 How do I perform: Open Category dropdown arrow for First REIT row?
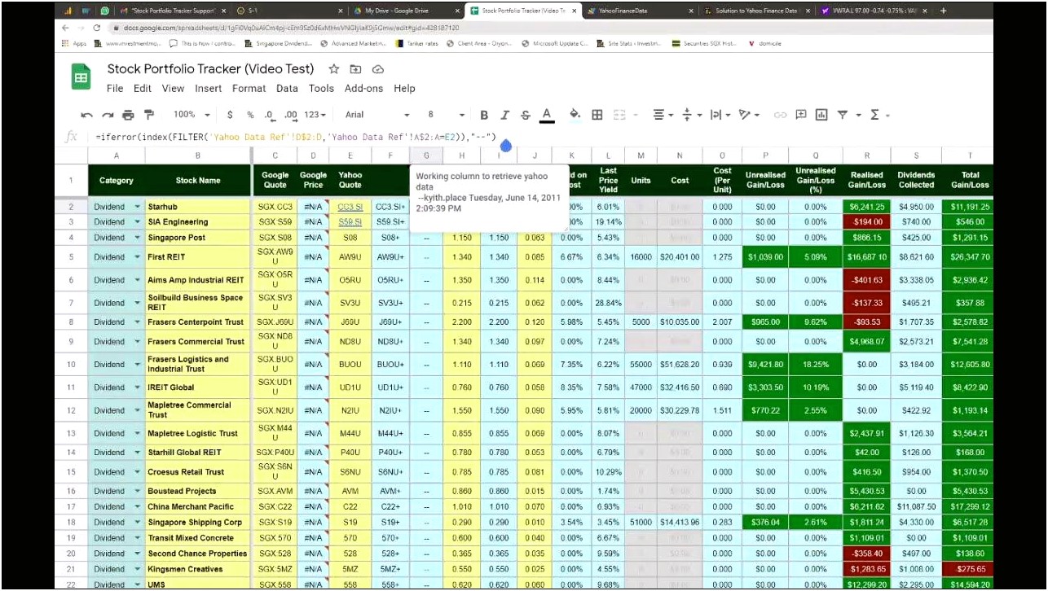point(137,257)
